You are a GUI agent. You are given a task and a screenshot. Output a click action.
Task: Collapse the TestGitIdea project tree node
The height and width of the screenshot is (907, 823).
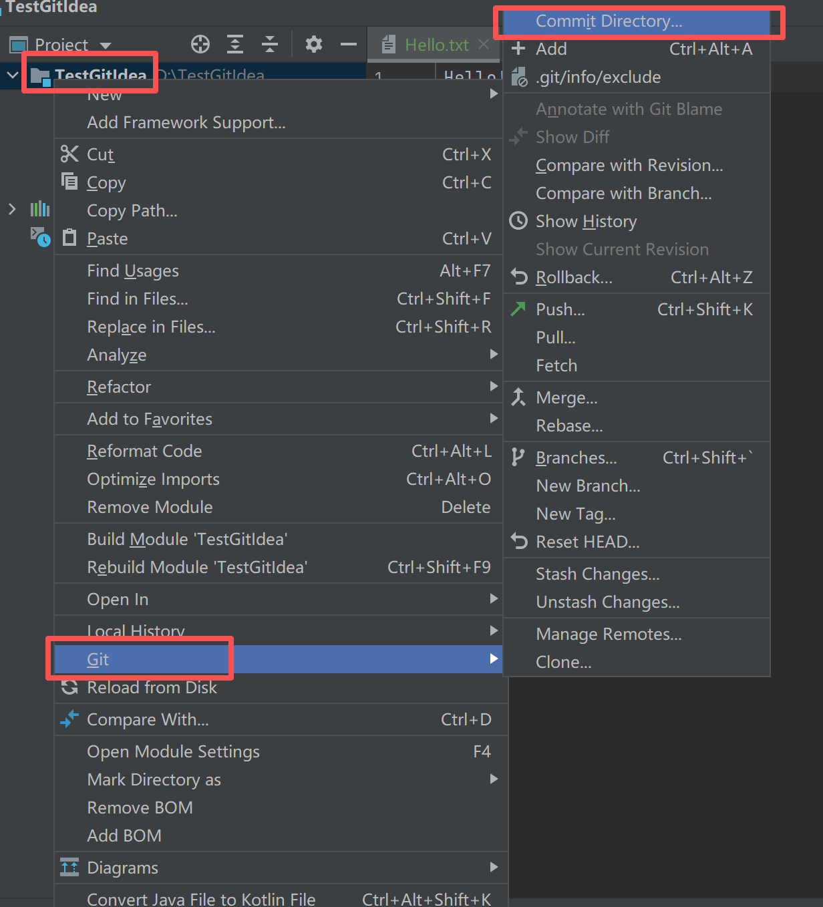pyautogui.click(x=12, y=75)
